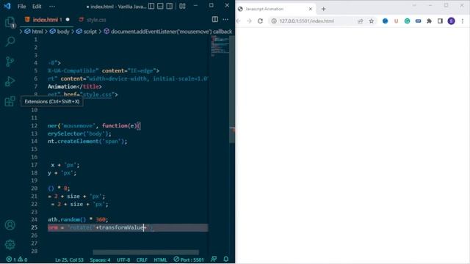Click the editor horizontal scrollbar

(145, 252)
